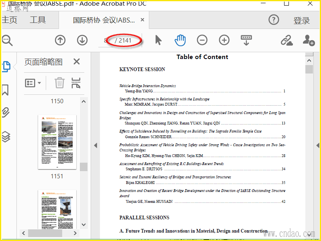Click thumbnail panel scroll up arrow
The image size is (321, 241).
[x=83, y=102]
